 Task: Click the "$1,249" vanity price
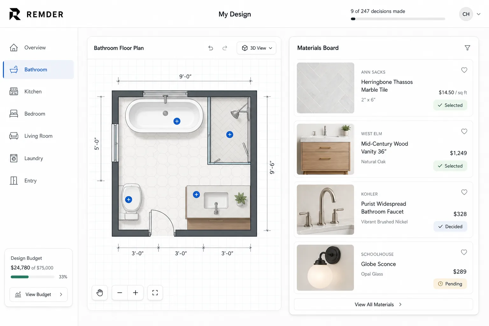[x=458, y=153]
